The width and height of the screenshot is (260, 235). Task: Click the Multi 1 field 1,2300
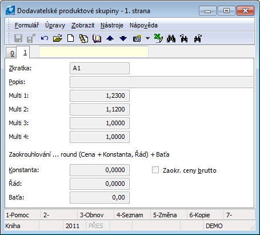[99, 95]
